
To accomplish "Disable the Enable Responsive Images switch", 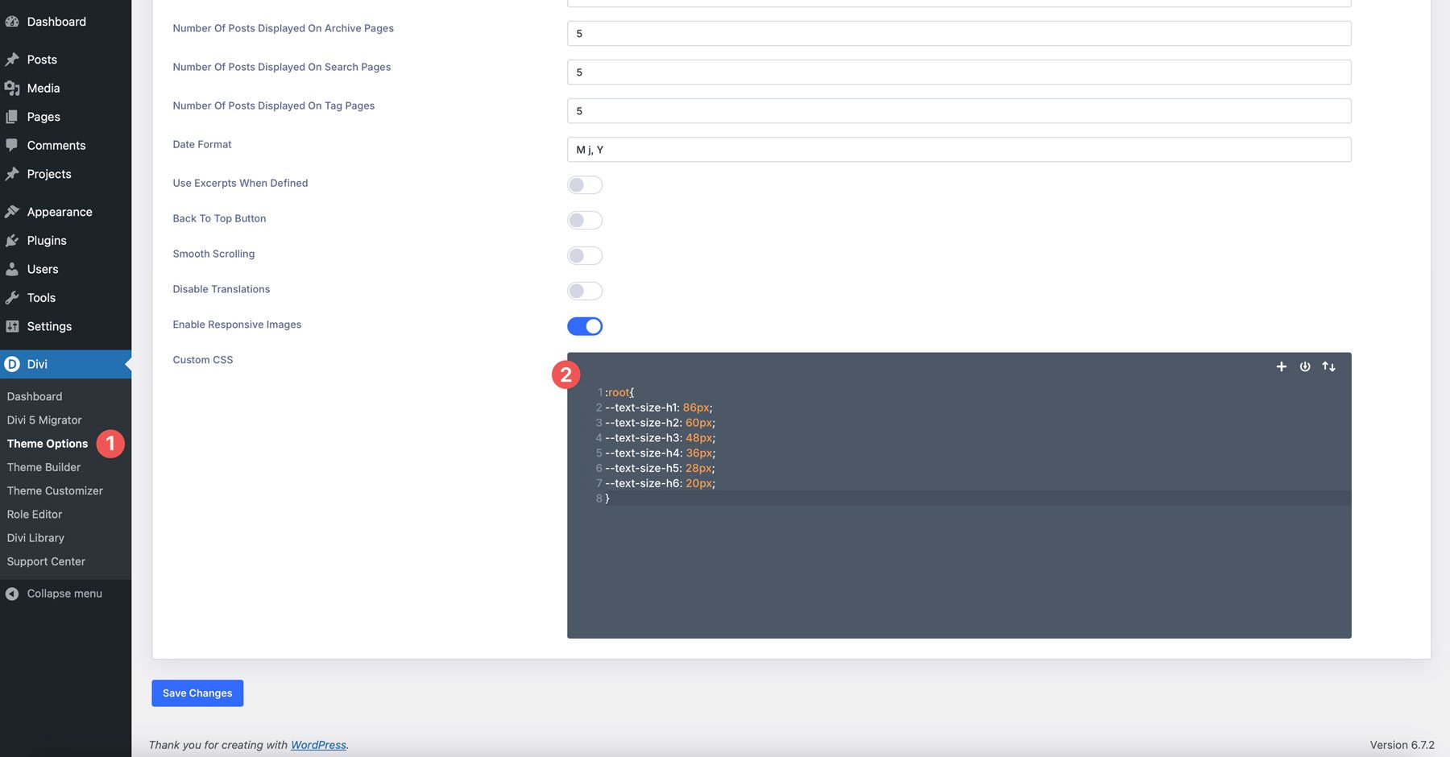I will tap(585, 326).
